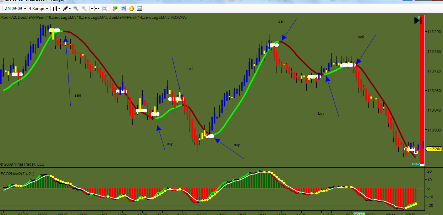Open the chart bar style dropdown
The height and width of the screenshot is (215, 443).
point(56,8)
